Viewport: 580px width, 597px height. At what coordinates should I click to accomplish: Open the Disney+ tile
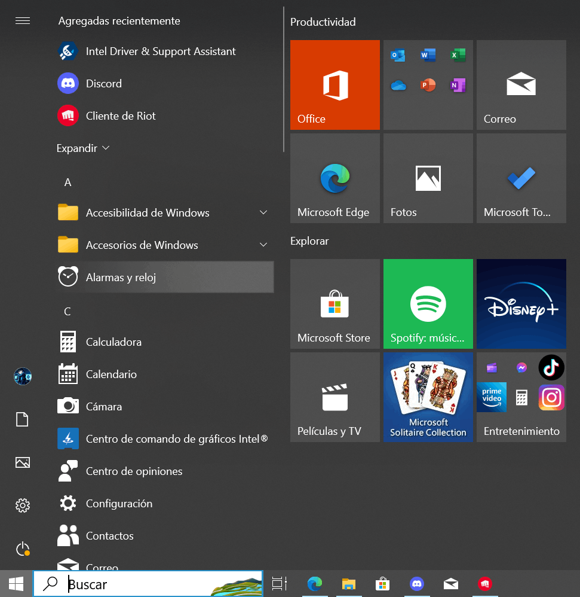click(521, 304)
